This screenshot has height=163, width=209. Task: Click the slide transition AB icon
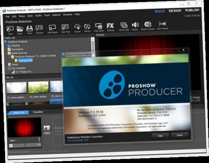tap(47, 128)
